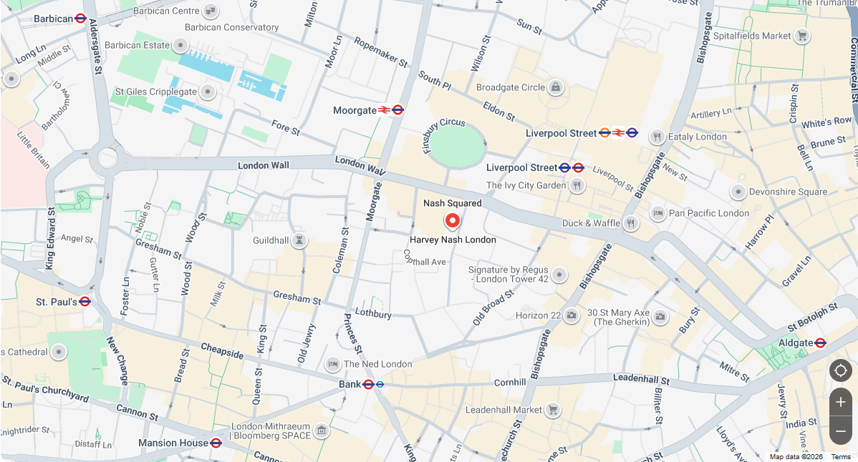Open the Barbican Centre theatre icon
The image size is (858, 462).
[210, 11]
